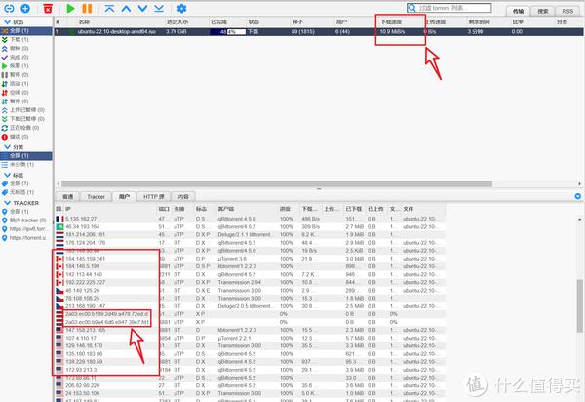Sort peers by the 客户端 column header
The width and height of the screenshot is (585, 402).
point(226,209)
